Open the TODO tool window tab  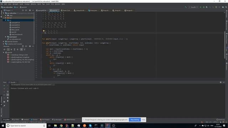click(16, 119)
